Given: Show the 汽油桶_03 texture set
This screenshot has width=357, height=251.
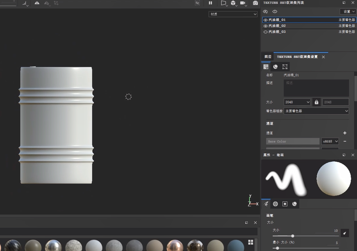Looking at the screenshot, I should point(266,32).
